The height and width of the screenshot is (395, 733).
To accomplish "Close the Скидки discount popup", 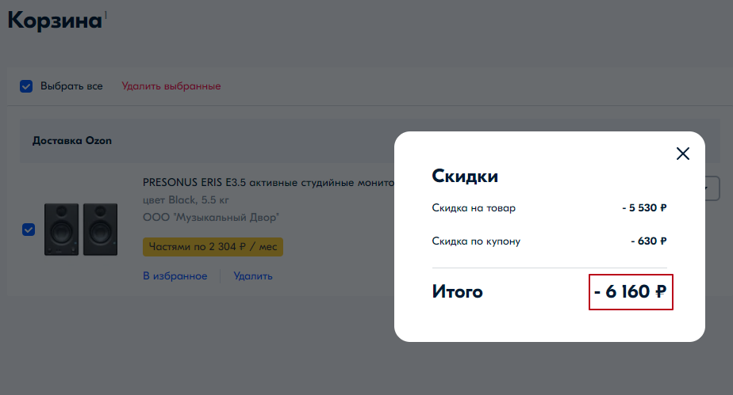I will [682, 154].
